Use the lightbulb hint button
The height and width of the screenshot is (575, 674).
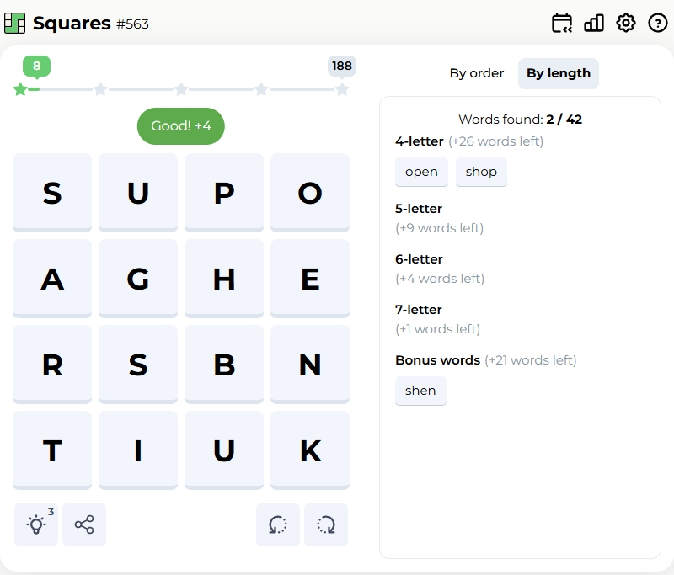(36, 524)
